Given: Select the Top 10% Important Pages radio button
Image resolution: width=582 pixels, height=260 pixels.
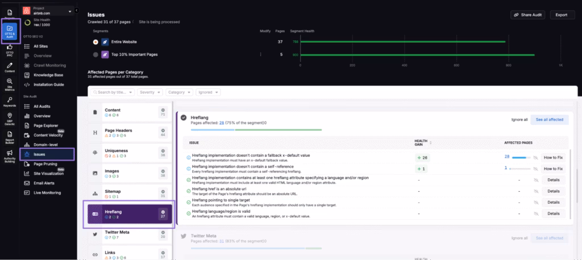Looking at the screenshot, I should 95,54.
